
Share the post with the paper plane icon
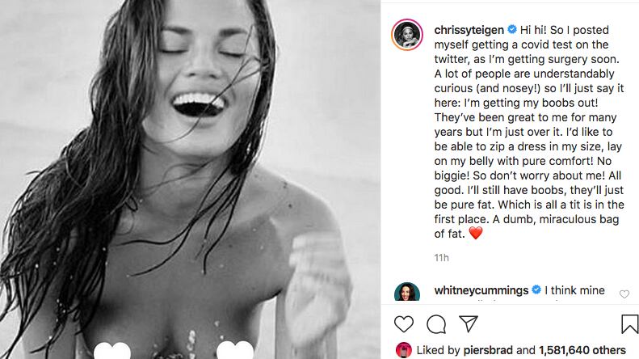(469, 324)
